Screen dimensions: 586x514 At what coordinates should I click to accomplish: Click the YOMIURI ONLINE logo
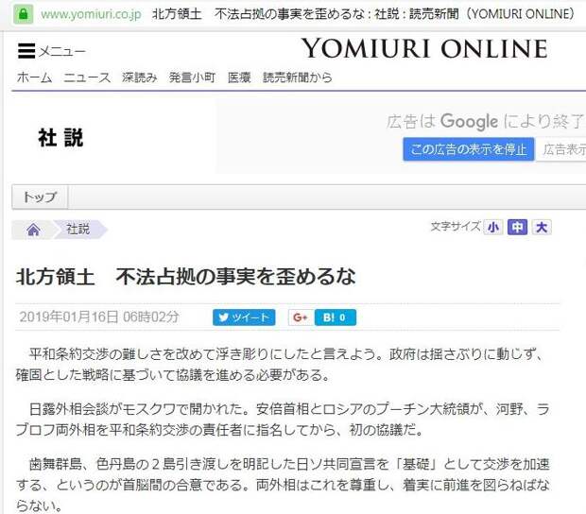pyautogui.click(x=424, y=48)
